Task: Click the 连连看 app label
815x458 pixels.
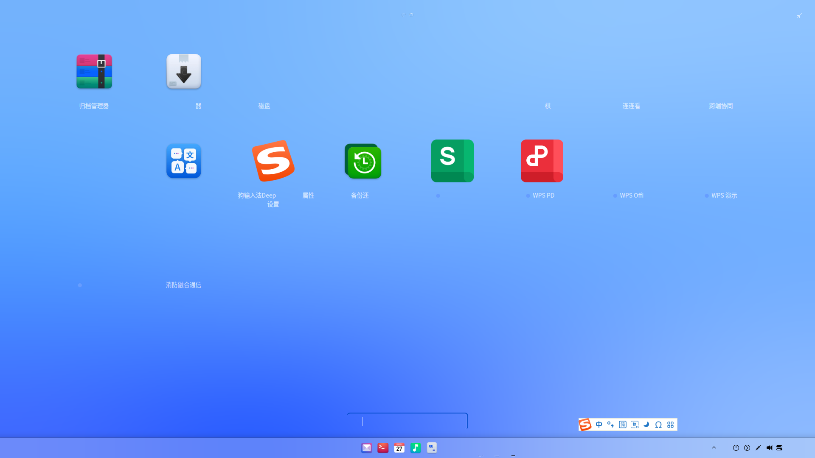Action: click(x=631, y=106)
